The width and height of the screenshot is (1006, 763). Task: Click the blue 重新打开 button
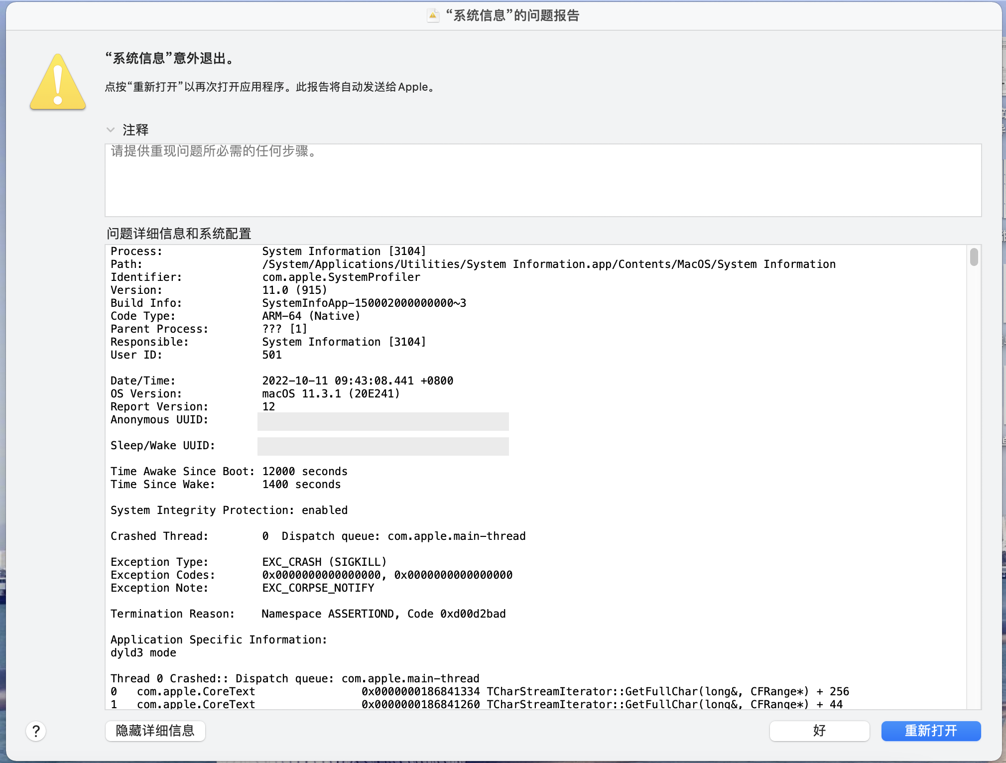(930, 731)
